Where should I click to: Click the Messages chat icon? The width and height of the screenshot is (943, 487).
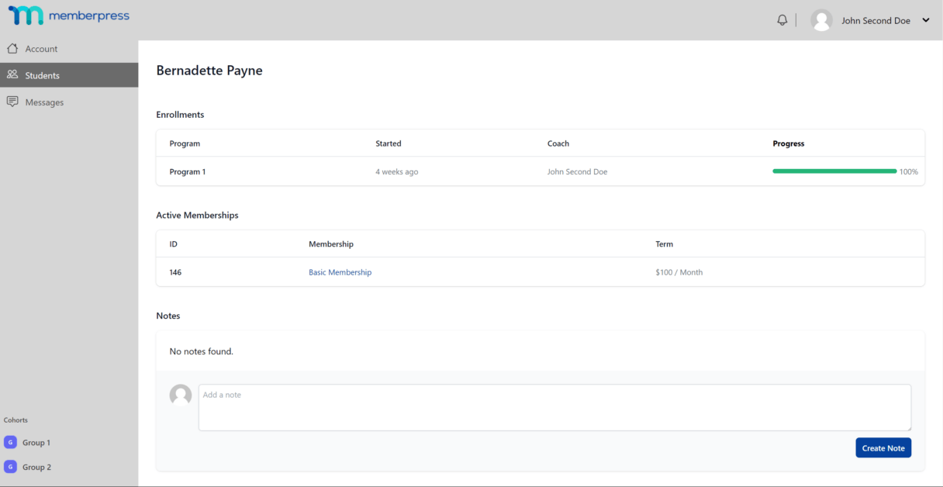coord(12,102)
